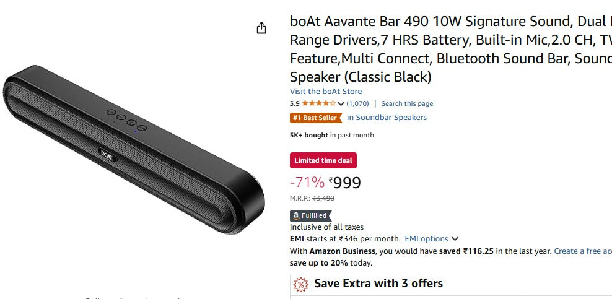Visit the boAt Store link
The width and height of the screenshot is (612, 299).
coord(326,92)
